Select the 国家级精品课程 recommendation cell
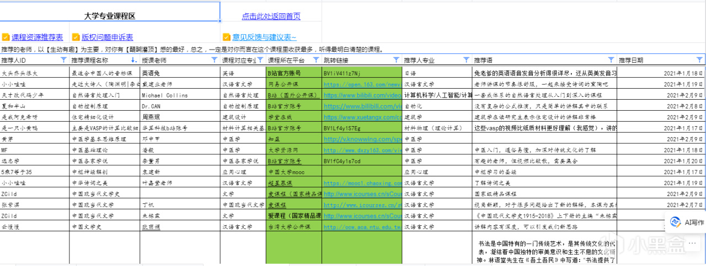 [544, 194]
